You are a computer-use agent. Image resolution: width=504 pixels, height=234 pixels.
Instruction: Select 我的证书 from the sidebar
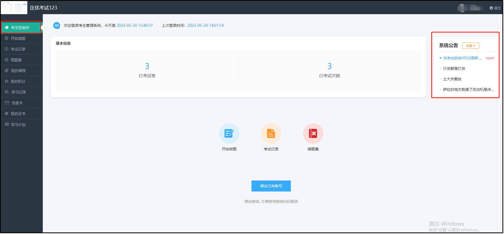[22, 114]
